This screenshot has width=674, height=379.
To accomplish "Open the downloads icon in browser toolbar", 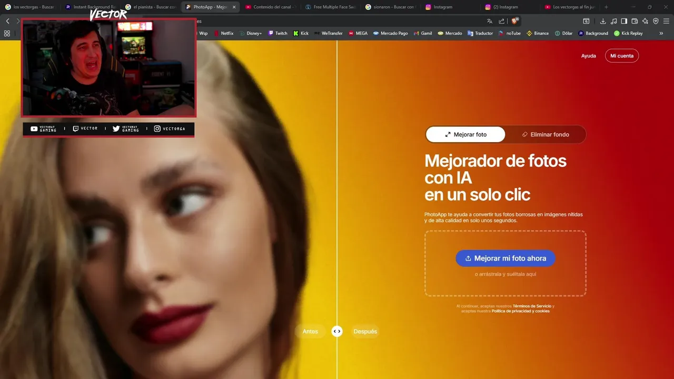I will (603, 21).
